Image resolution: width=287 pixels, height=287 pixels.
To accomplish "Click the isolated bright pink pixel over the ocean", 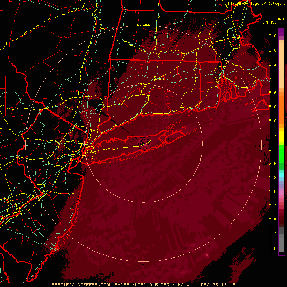I will pyautogui.click(x=207, y=255).
